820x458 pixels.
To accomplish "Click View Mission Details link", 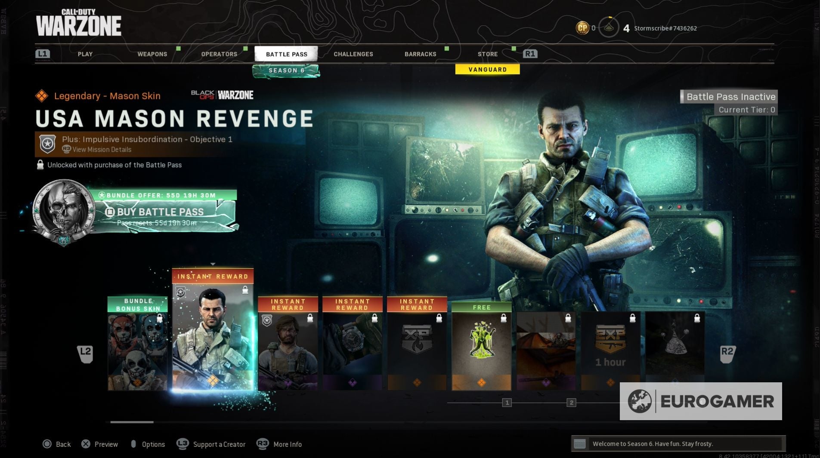I will pyautogui.click(x=102, y=150).
